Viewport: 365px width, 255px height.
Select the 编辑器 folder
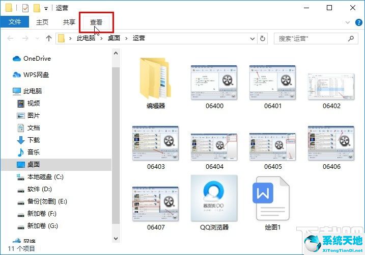click(156, 83)
